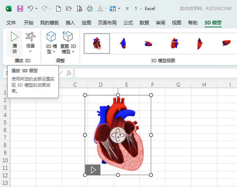
Task: Click the 3D rotate handle on heart model
Action: click(118, 135)
